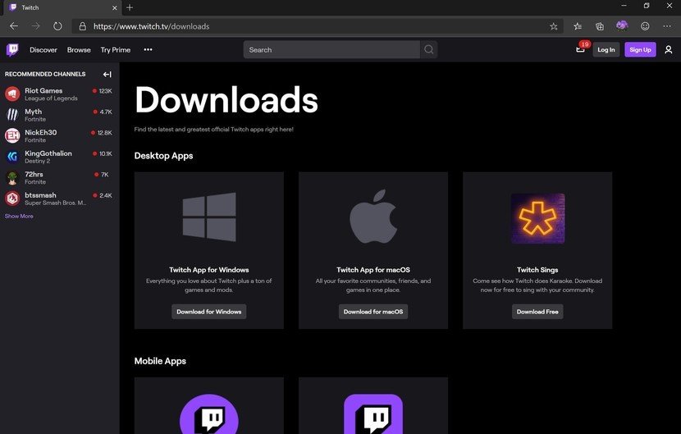Click the 12.8K viewer count
The width and height of the screenshot is (681, 434).
pyautogui.click(x=105, y=133)
